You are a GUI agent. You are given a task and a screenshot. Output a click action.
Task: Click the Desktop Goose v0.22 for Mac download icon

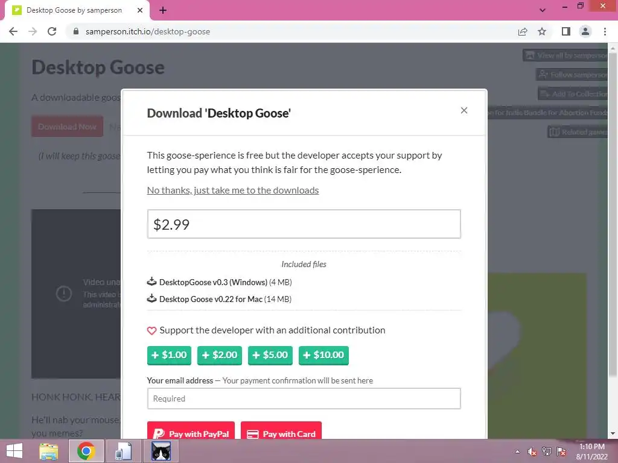151,298
